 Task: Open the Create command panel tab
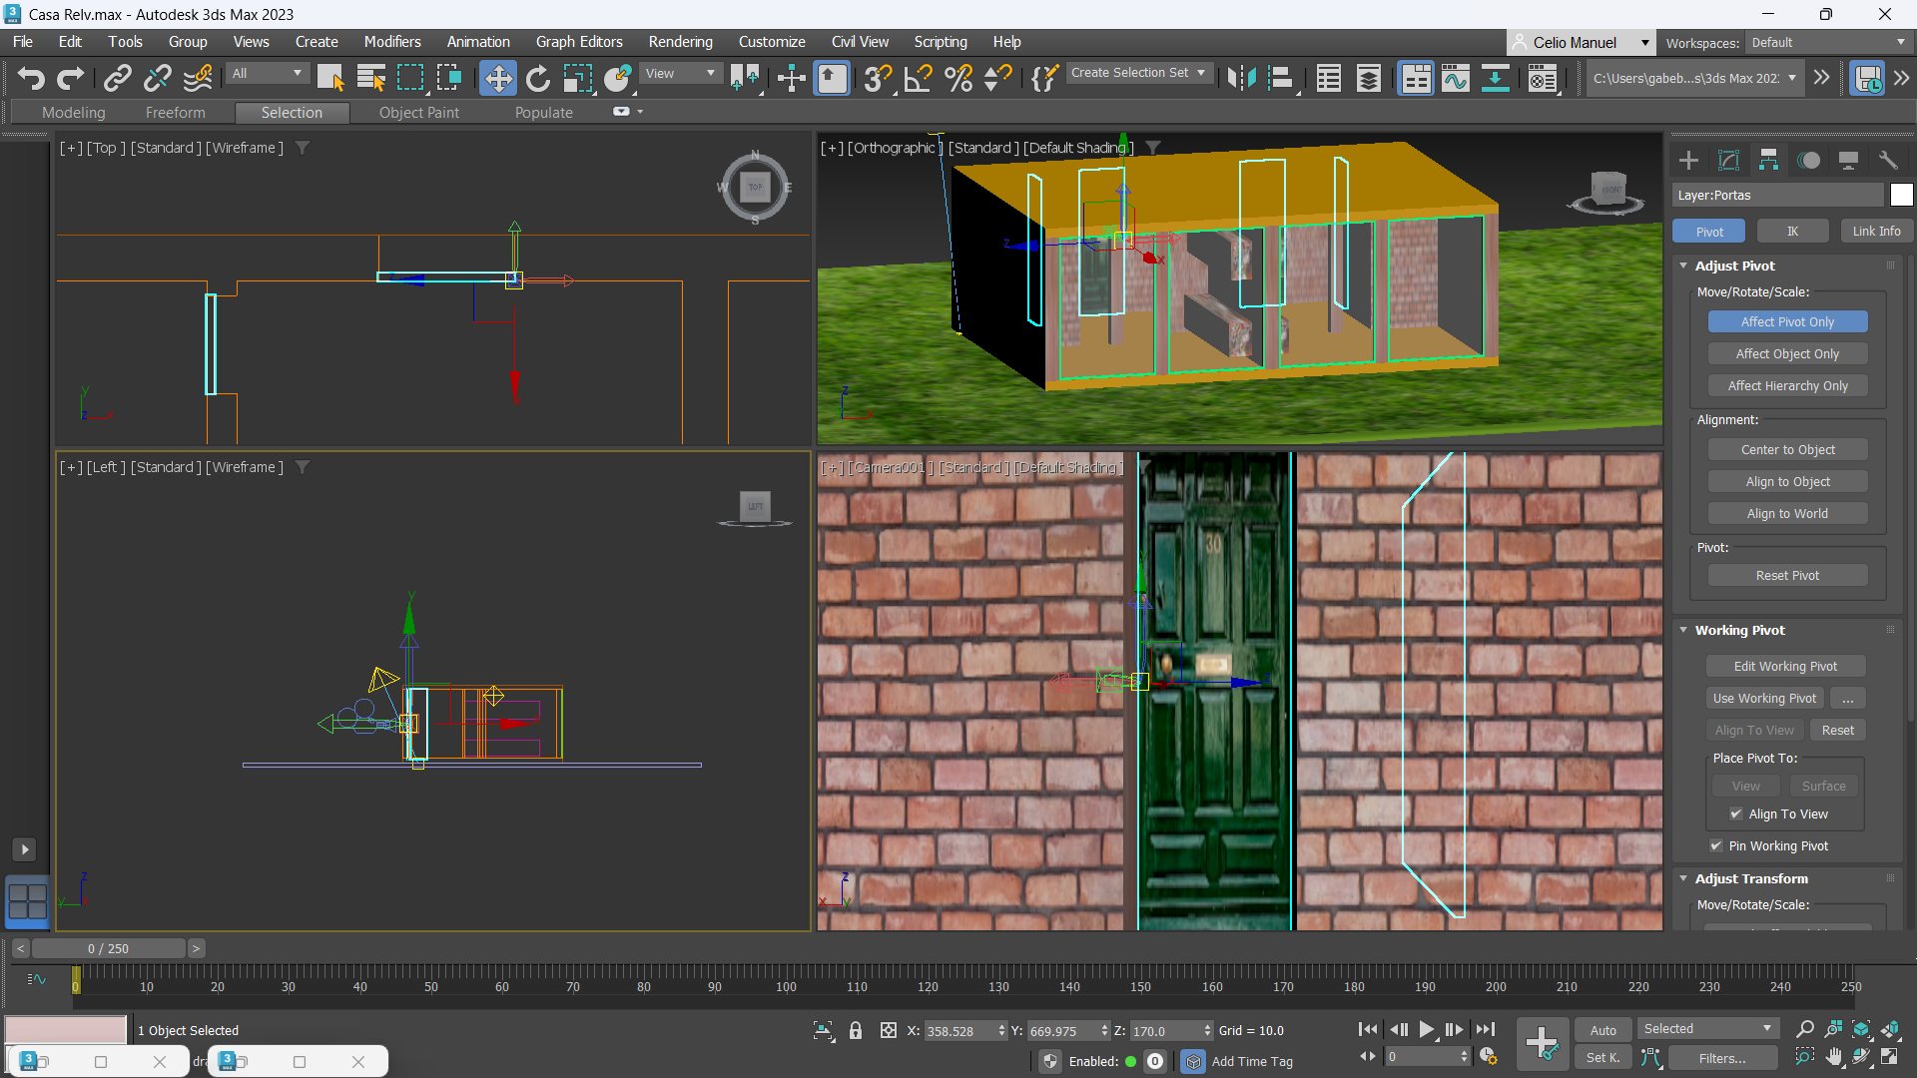point(1687,160)
